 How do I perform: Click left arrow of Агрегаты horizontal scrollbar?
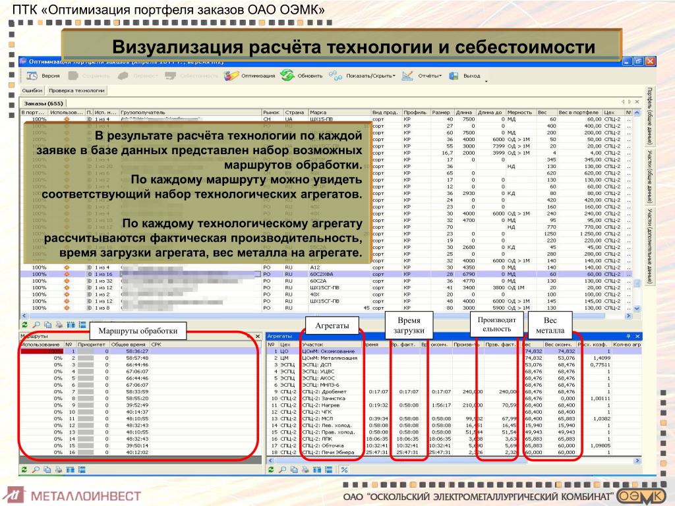point(270,461)
